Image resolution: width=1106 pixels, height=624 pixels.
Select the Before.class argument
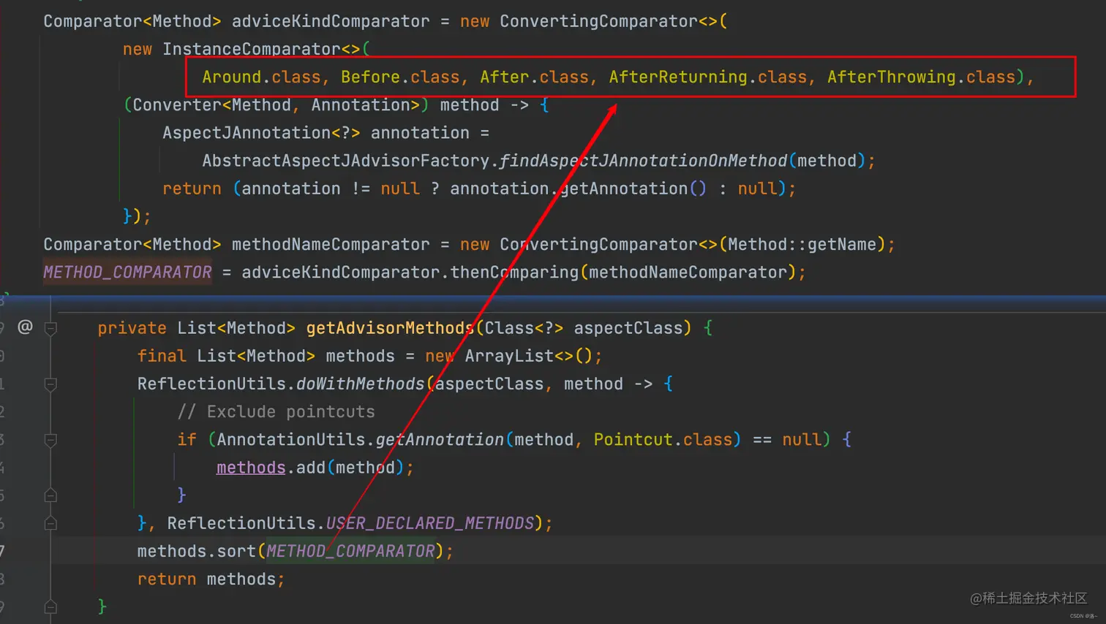(400, 77)
